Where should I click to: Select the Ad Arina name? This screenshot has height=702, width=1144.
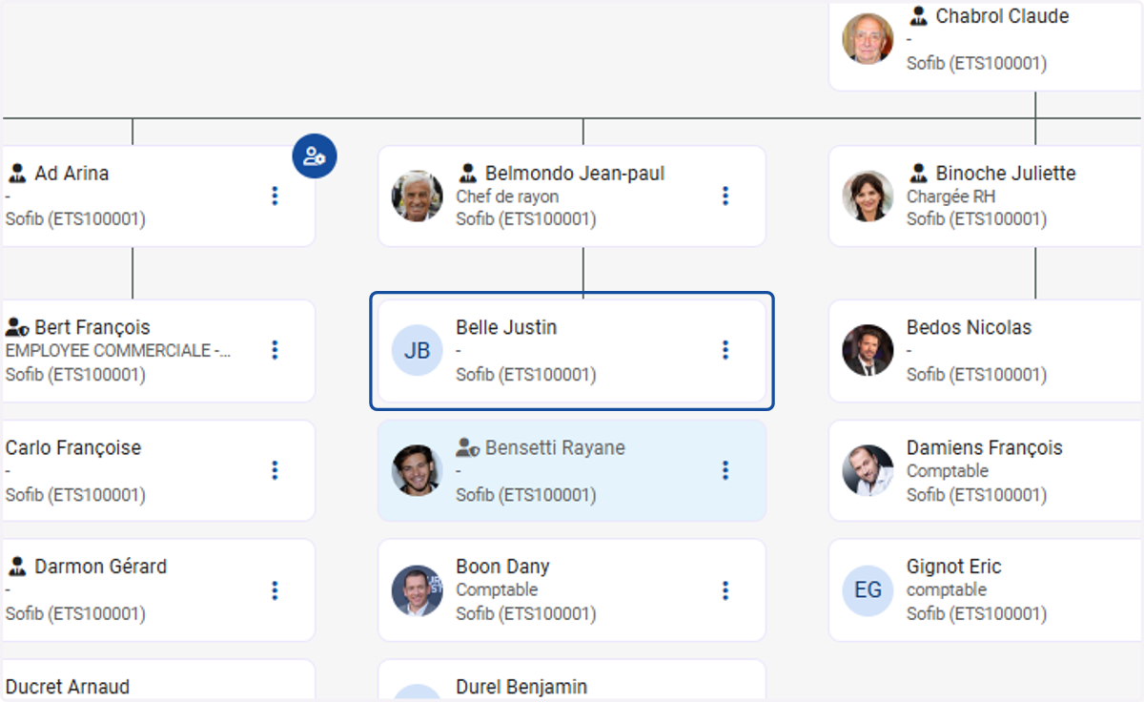(x=71, y=174)
